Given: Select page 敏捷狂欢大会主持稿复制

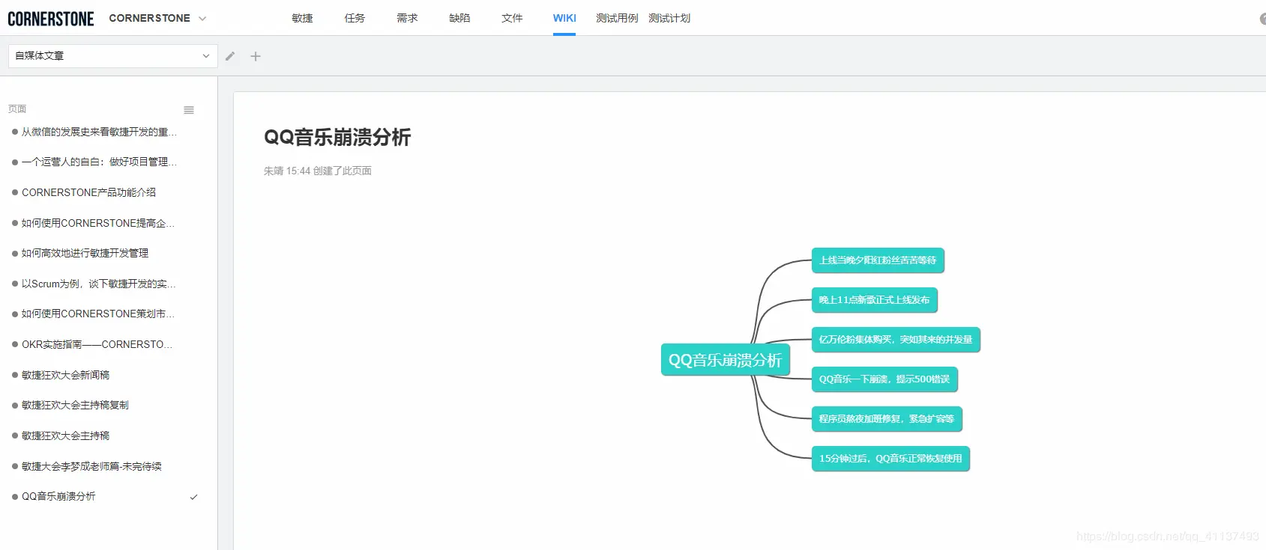Looking at the screenshot, I should (75, 405).
